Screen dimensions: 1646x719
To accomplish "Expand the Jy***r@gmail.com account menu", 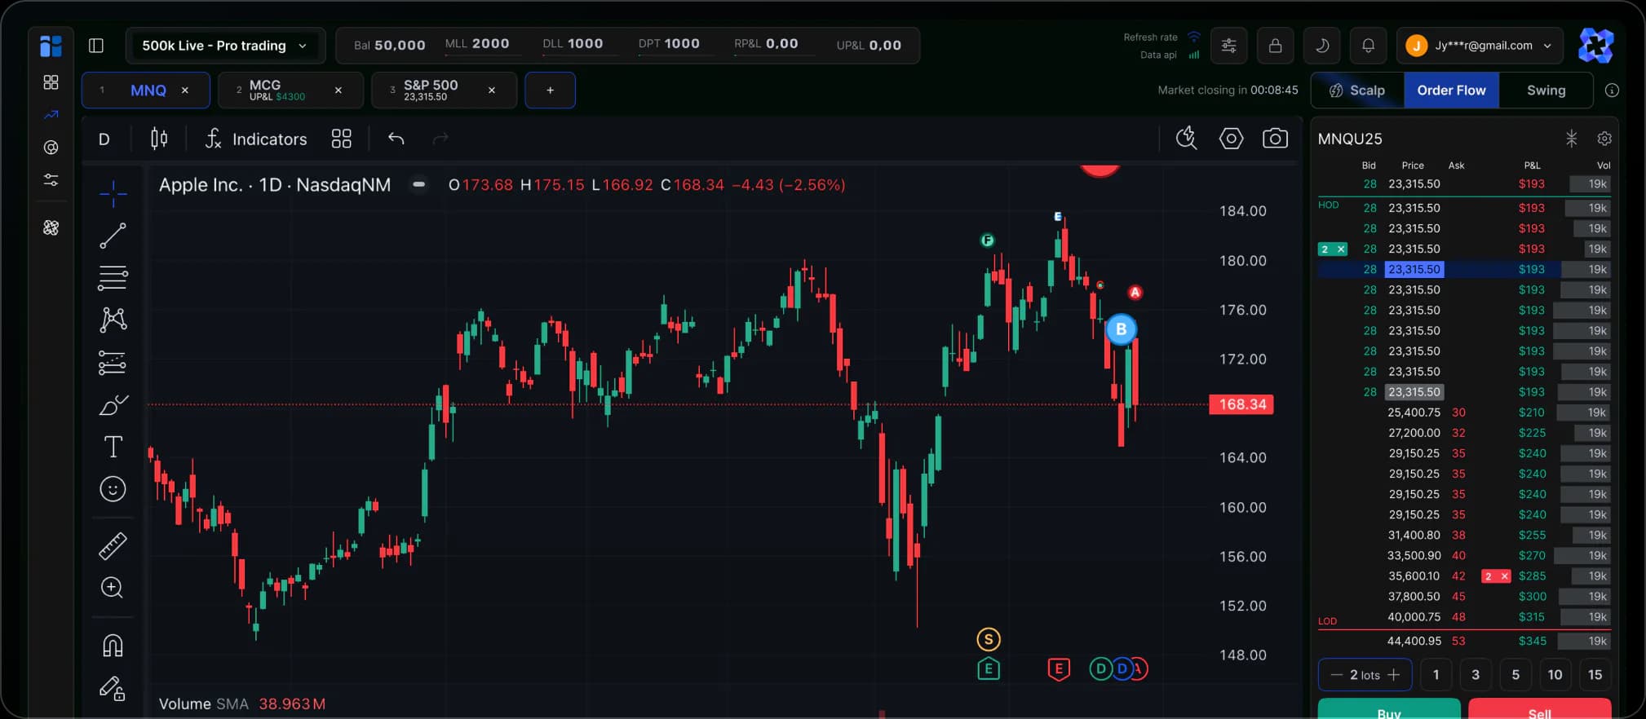I will pyautogui.click(x=1480, y=46).
